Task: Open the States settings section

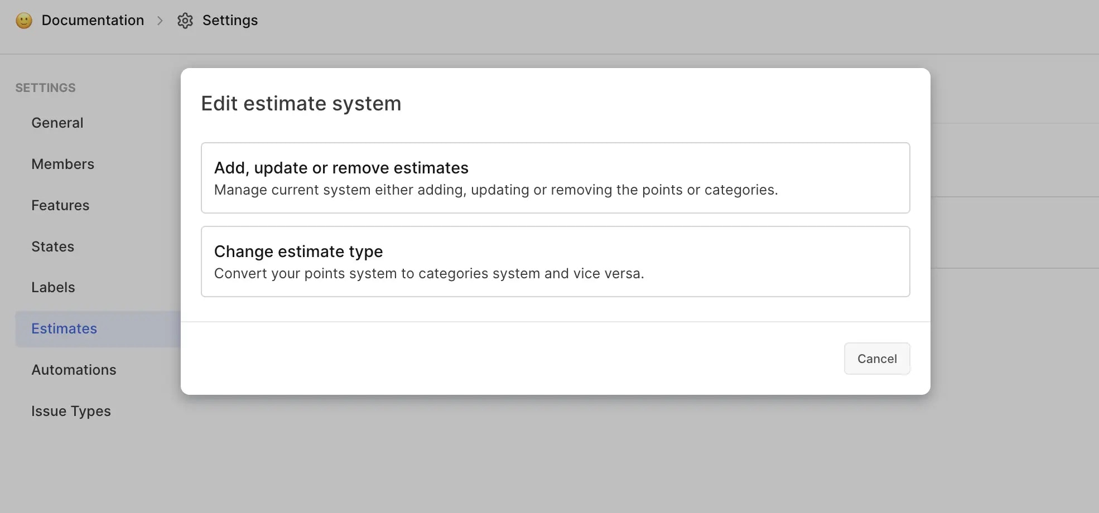Action: point(52,246)
